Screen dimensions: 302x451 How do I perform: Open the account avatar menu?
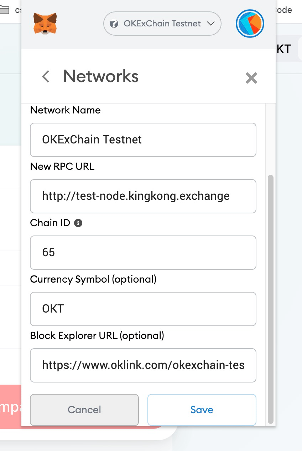(x=250, y=24)
